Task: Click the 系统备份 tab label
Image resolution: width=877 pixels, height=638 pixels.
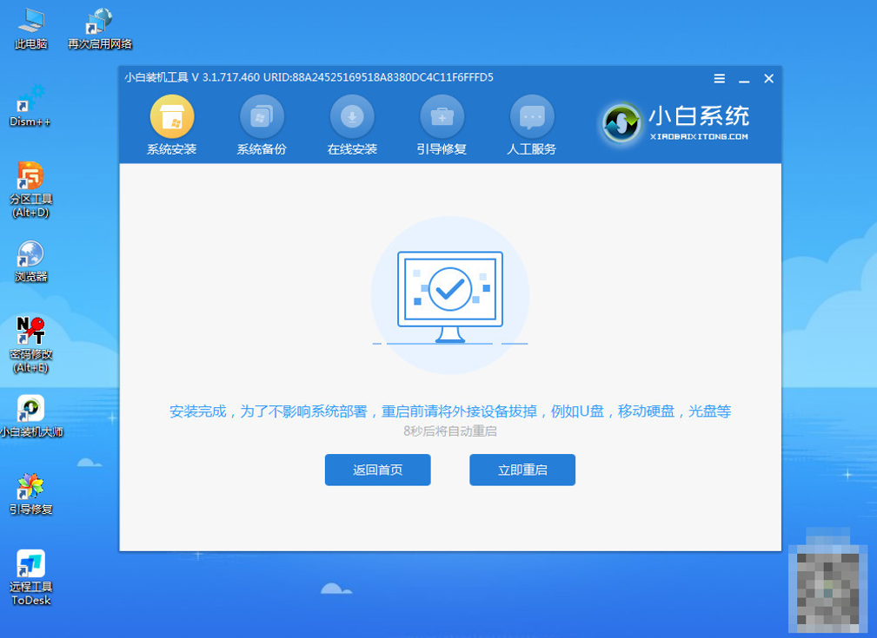Action: (262, 149)
